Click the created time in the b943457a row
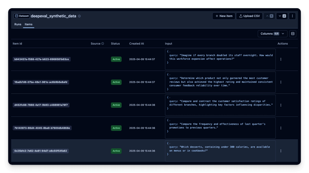 point(142,59)
